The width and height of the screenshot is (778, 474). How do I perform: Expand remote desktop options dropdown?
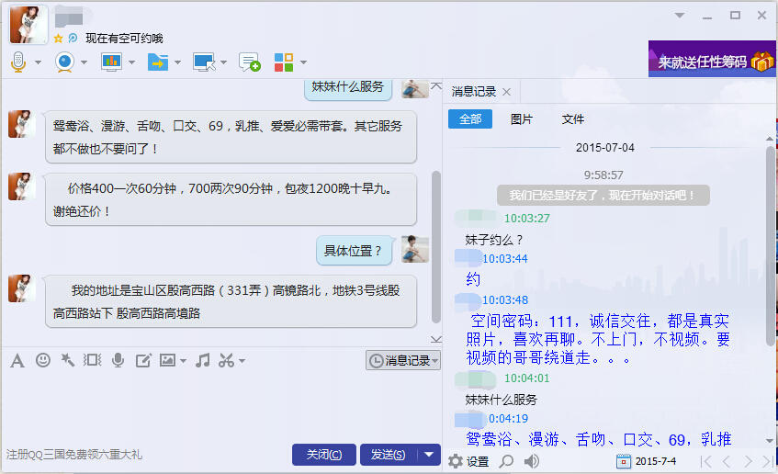(x=223, y=62)
